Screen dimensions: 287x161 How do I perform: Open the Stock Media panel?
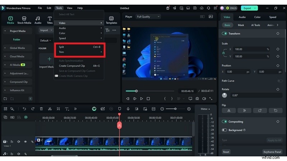pos(24,20)
